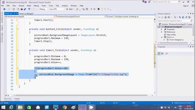Click the Pending Changes Filter icon
This screenshot has height=110, width=195.
pyautogui.click(x=175, y=17)
